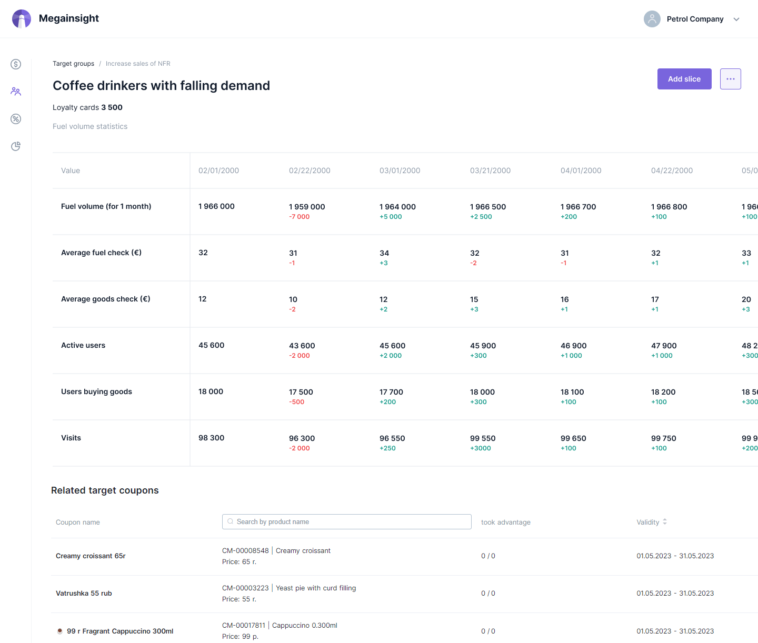Click the cappuccino coupon thumbnail icon
This screenshot has height=643, width=758.
59,631
